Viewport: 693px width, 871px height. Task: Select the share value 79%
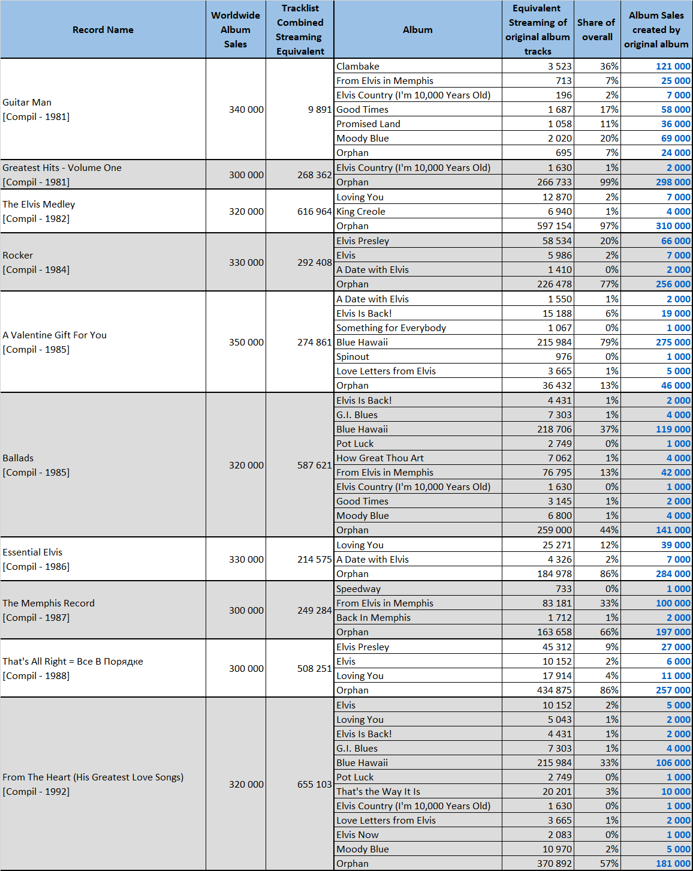point(597,342)
